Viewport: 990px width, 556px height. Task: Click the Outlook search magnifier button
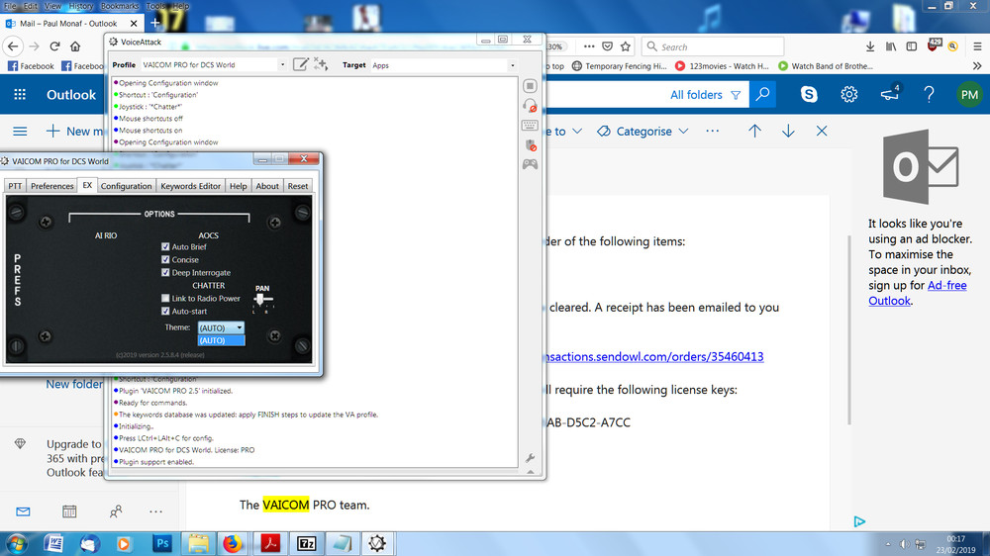pos(762,95)
